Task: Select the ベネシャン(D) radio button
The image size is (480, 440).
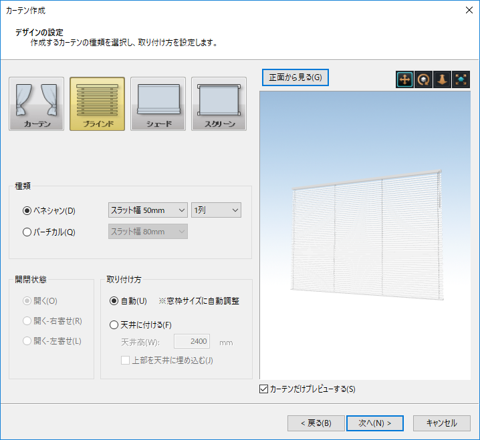Action: (x=27, y=210)
